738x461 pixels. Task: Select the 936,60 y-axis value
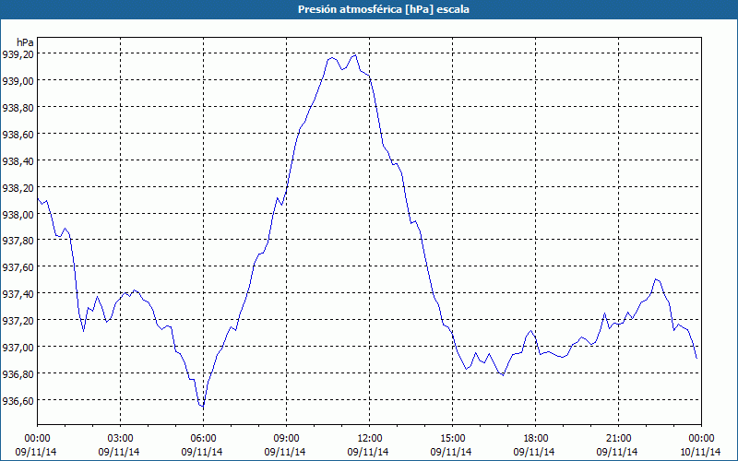coord(18,401)
